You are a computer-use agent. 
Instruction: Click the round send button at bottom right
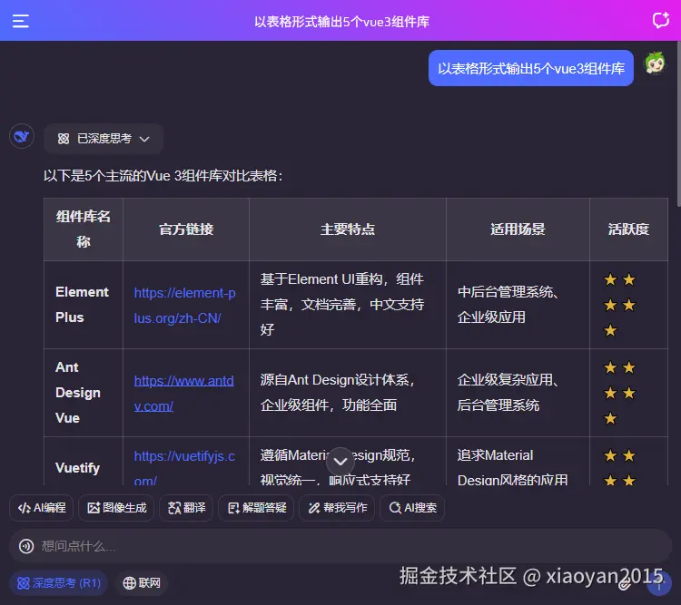(659, 584)
